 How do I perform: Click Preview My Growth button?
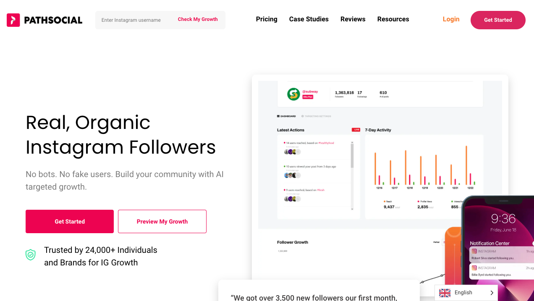(162, 221)
